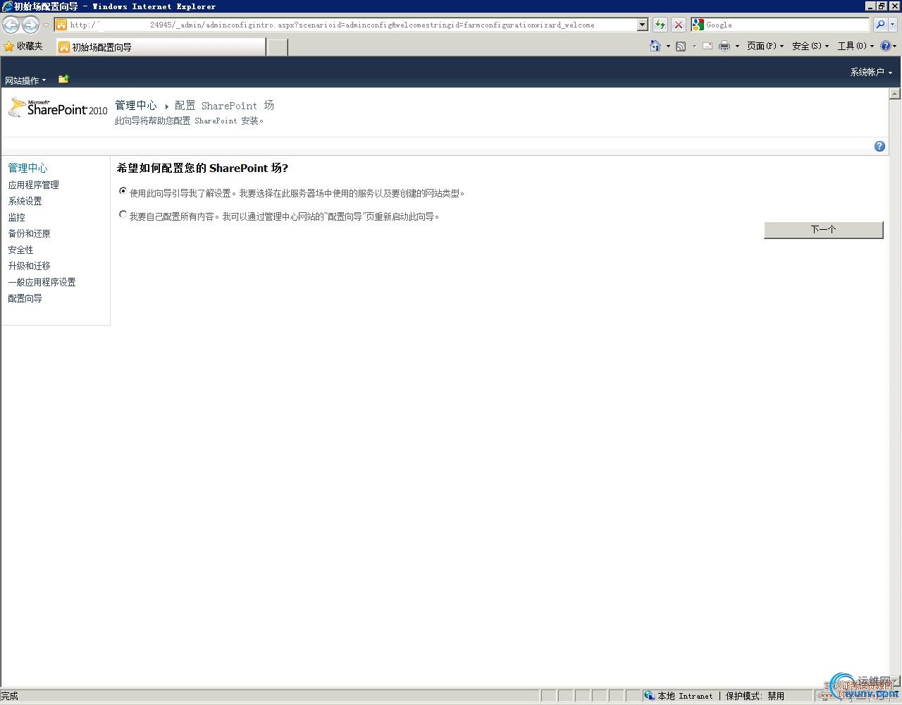Click the 完成 status bar text

(10, 696)
